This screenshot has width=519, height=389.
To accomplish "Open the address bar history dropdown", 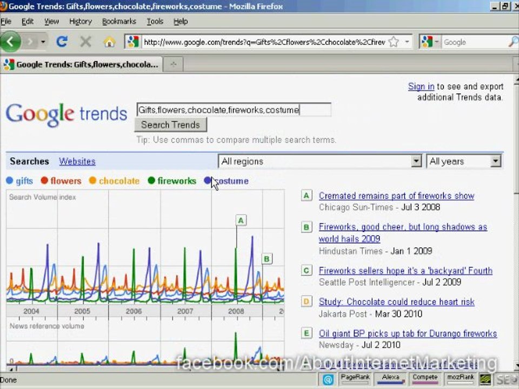I will [407, 42].
